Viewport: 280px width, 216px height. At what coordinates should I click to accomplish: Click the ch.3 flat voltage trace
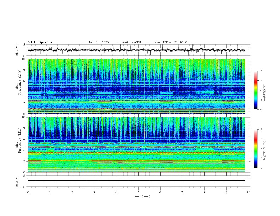coord(136,181)
